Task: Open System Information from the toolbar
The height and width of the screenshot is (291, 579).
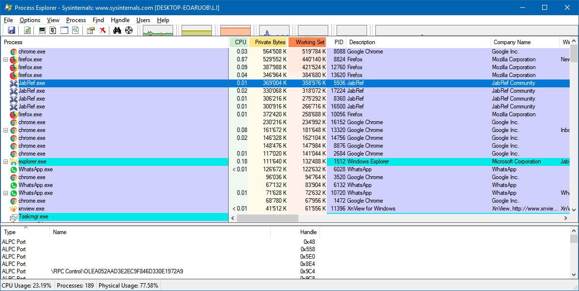Action: tap(42, 30)
